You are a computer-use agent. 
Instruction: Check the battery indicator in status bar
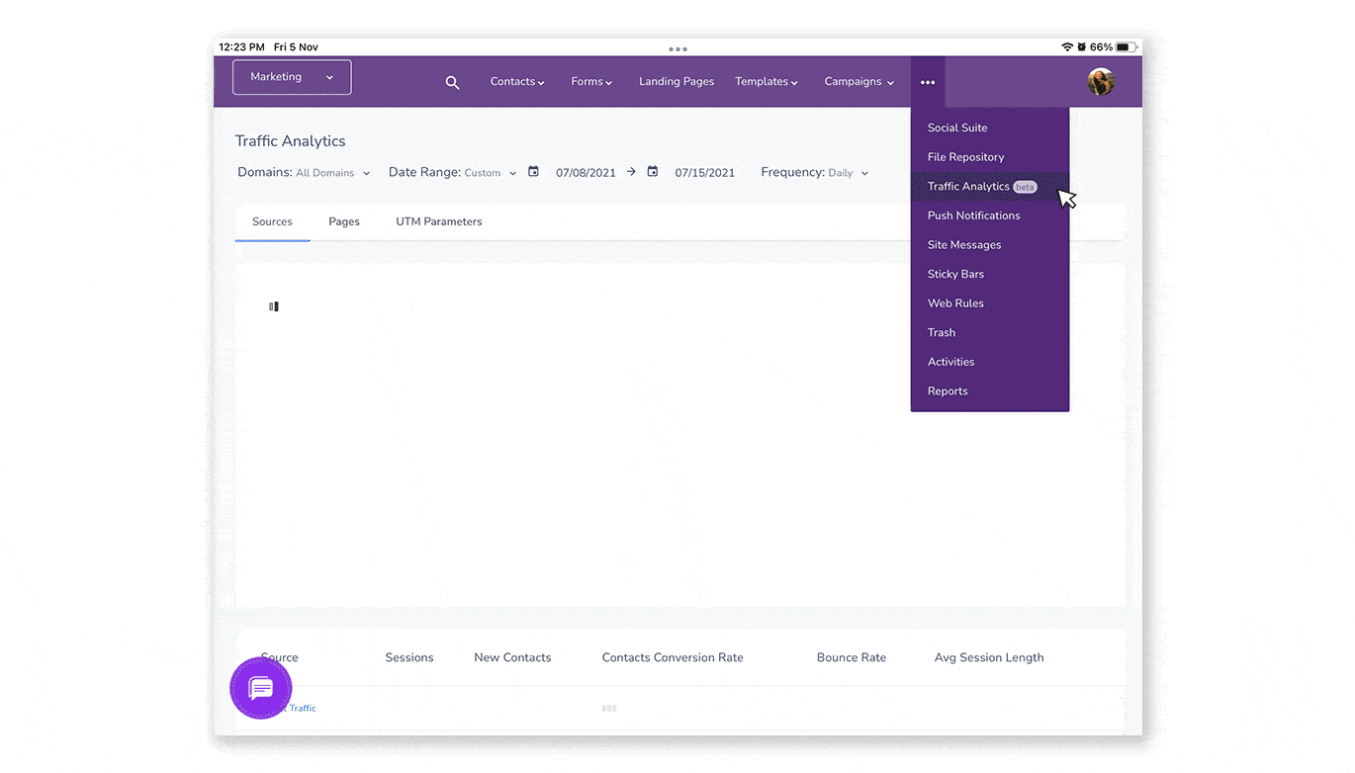pos(1127,46)
